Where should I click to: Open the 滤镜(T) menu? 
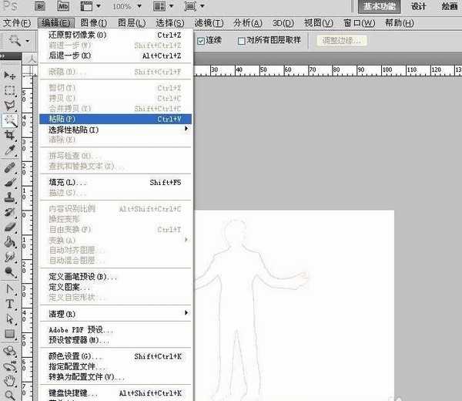(x=209, y=22)
